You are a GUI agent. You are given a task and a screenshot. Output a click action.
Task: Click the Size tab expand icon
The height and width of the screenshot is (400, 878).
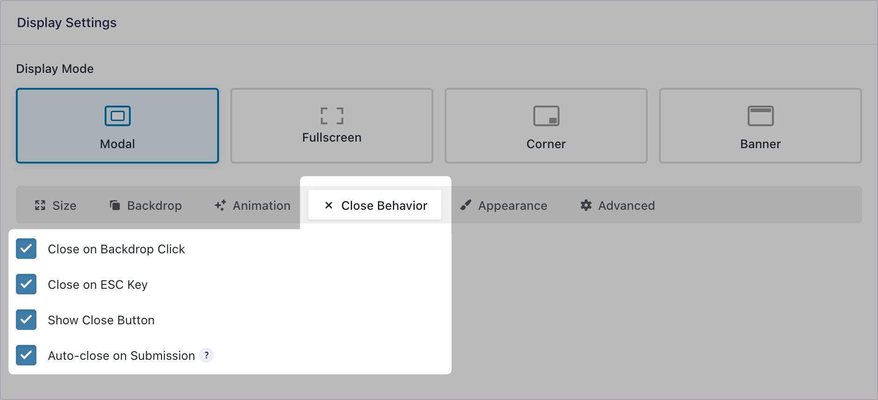point(40,205)
